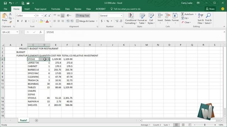Expand the font size dropdown
Screen dimensions: 227x127
click(x=42, y=16)
